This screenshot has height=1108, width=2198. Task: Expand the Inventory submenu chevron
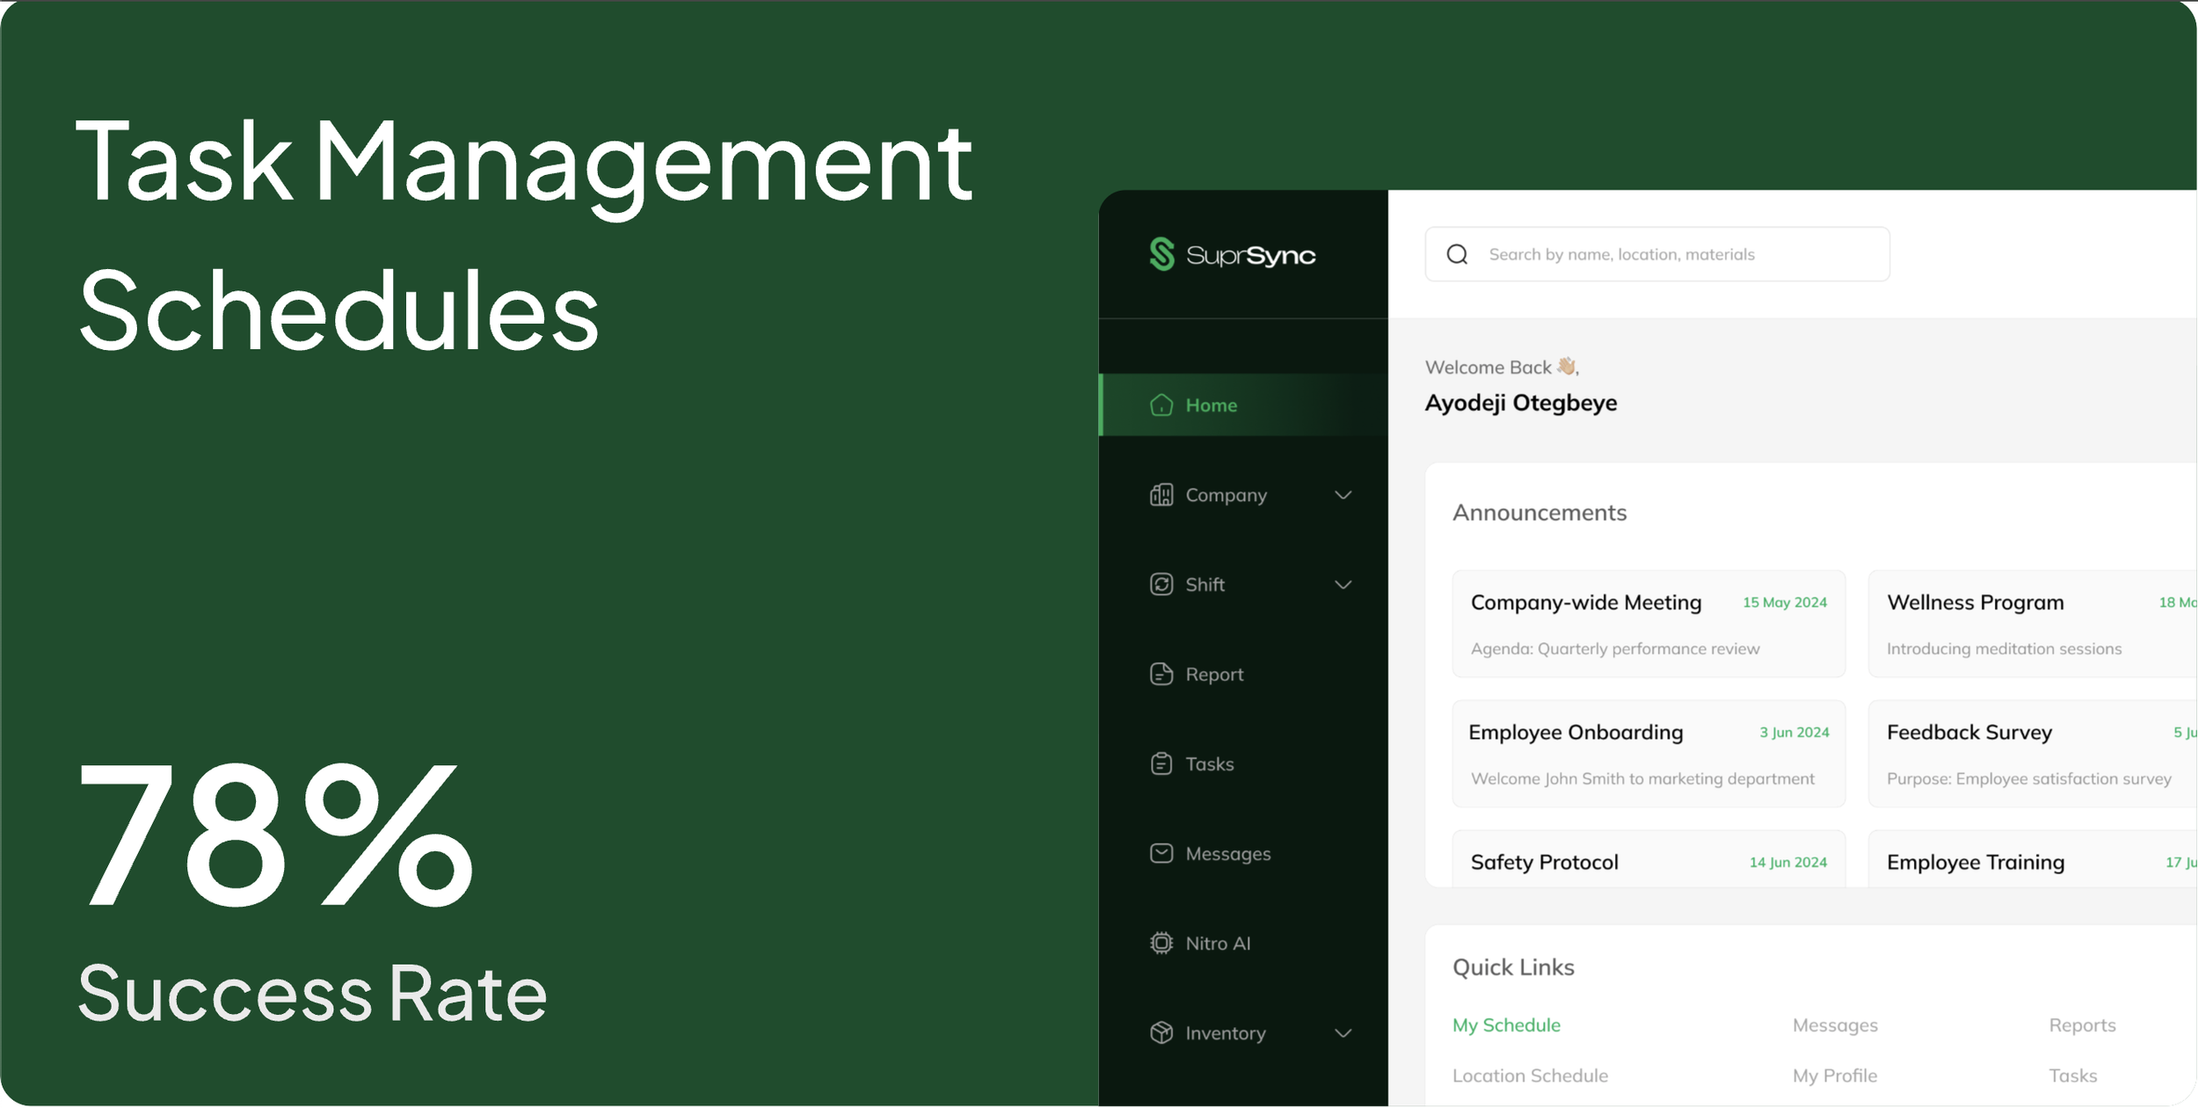tap(1343, 1033)
